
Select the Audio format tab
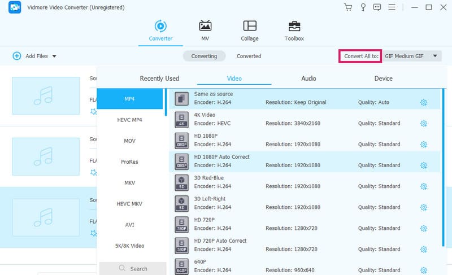click(x=308, y=78)
